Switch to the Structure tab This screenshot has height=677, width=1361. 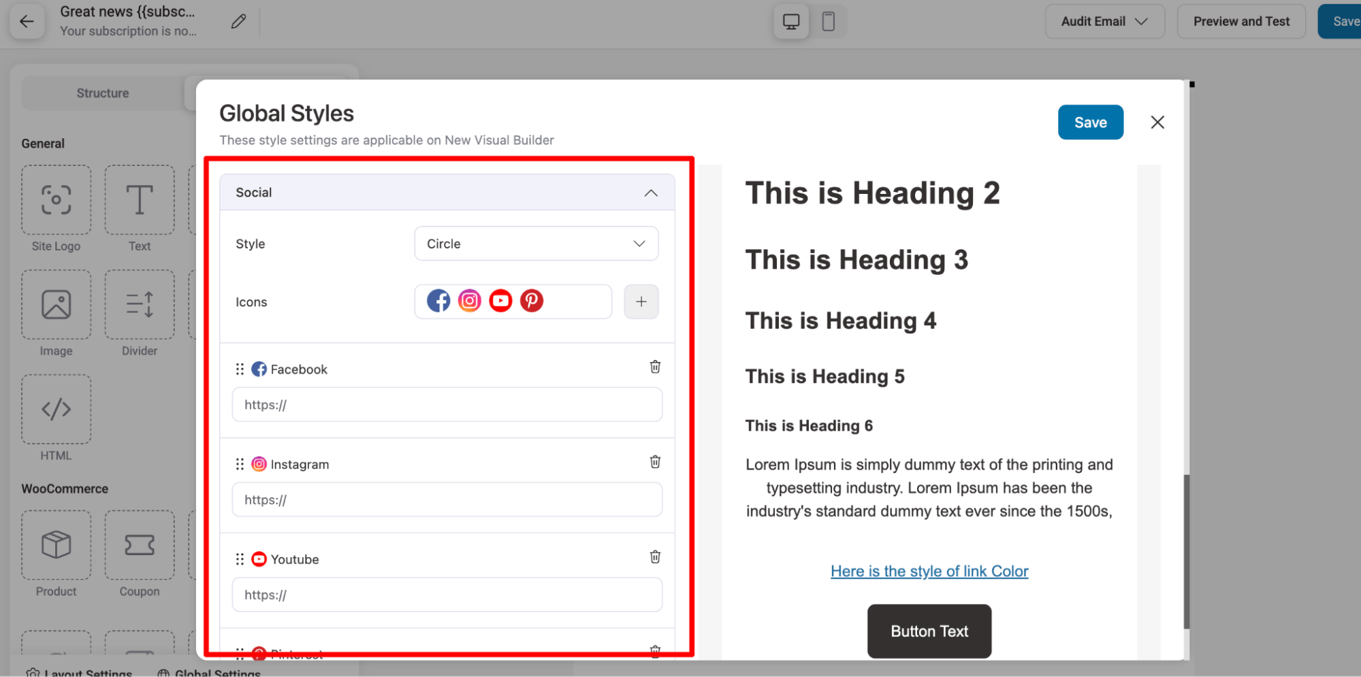103,93
